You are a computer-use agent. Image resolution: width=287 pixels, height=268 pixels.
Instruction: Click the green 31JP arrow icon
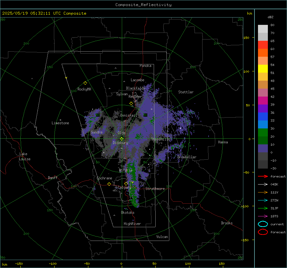263,208
